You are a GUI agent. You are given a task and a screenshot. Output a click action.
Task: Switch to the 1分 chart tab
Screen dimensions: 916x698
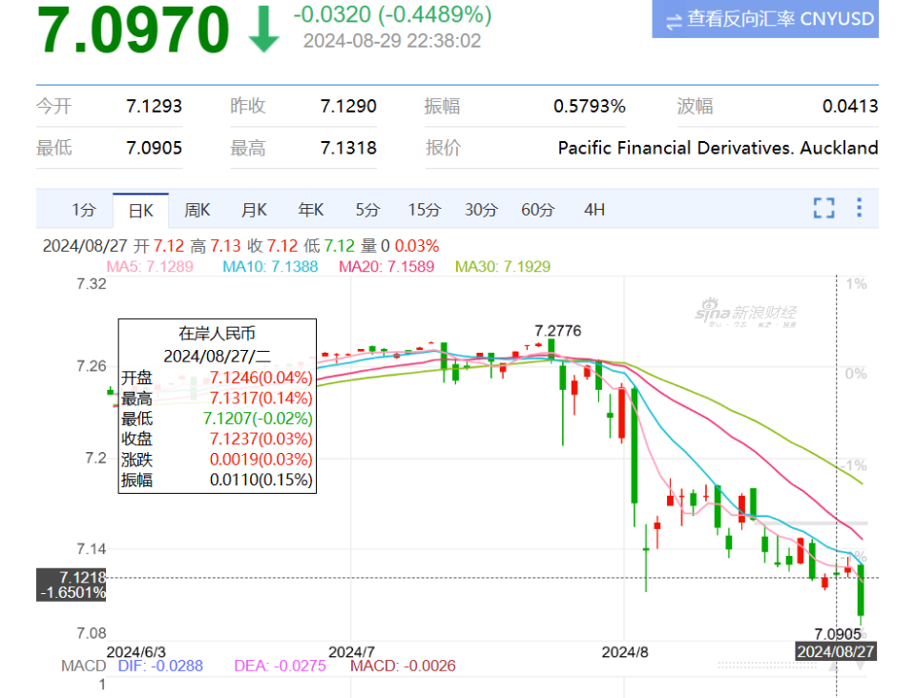(84, 210)
